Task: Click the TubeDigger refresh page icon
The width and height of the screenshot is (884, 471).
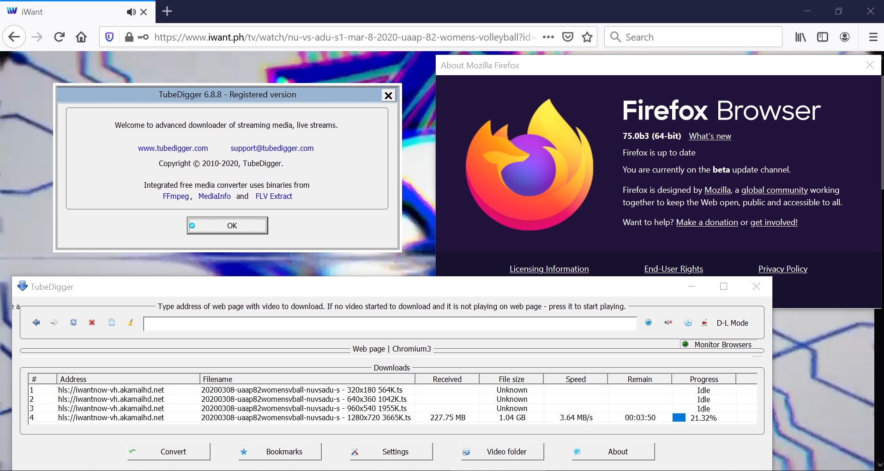Action: (73, 322)
